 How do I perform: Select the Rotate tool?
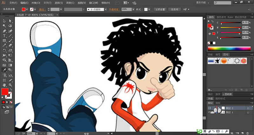[x=4, y=51]
